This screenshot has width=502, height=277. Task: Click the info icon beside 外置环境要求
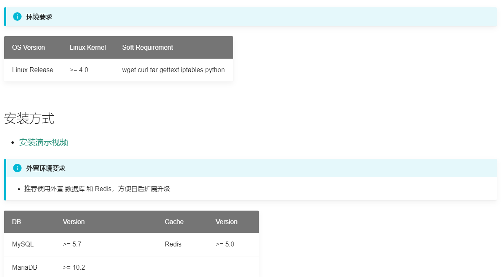click(17, 168)
